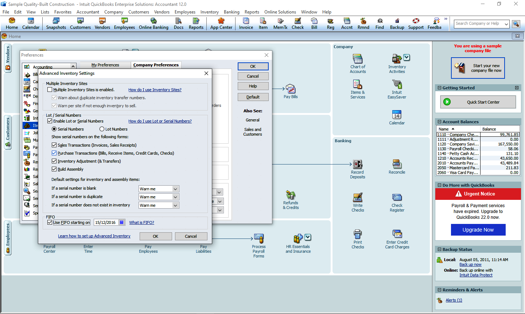525x314 pixels.
Task: Uncheck Purchase Transactions checkbox
Action: pos(54,153)
